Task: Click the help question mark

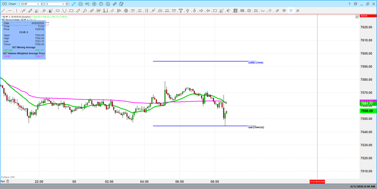Action: (x=350, y=4)
